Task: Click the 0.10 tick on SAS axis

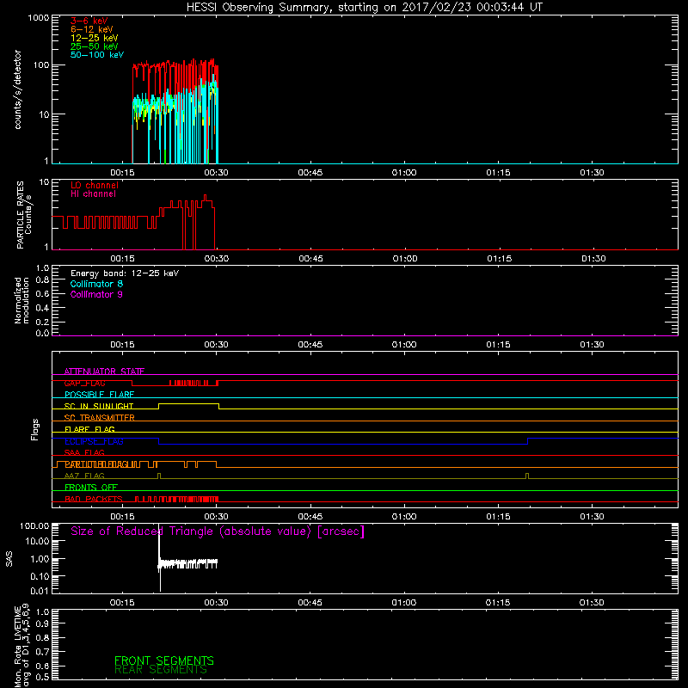Action: (40, 576)
